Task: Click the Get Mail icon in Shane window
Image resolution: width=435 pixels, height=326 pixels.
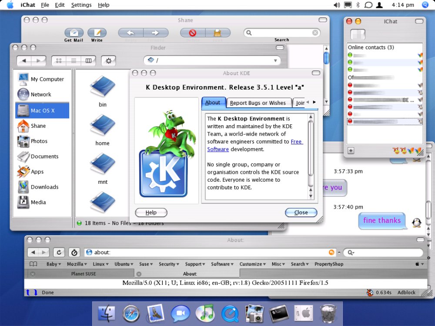Action: coord(74,33)
